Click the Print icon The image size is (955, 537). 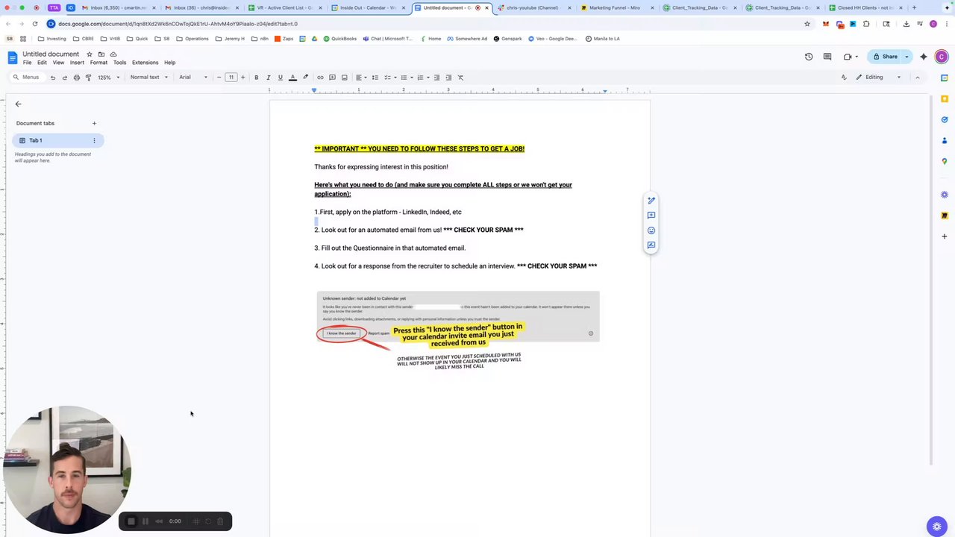tap(76, 78)
